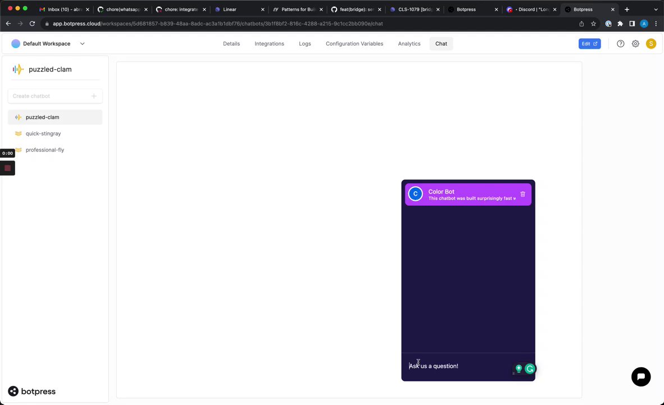Screen dimensions: 664x405
Task: Delete conversation with trash icon in Color Bot
Action: point(522,194)
